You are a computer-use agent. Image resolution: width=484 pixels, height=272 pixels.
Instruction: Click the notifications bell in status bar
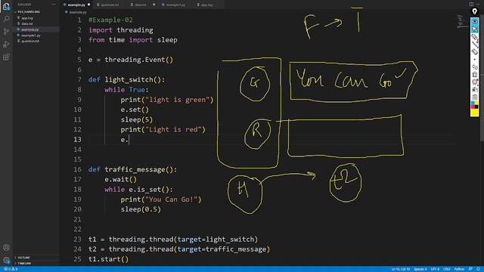pyautogui.click(x=478, y=269)
